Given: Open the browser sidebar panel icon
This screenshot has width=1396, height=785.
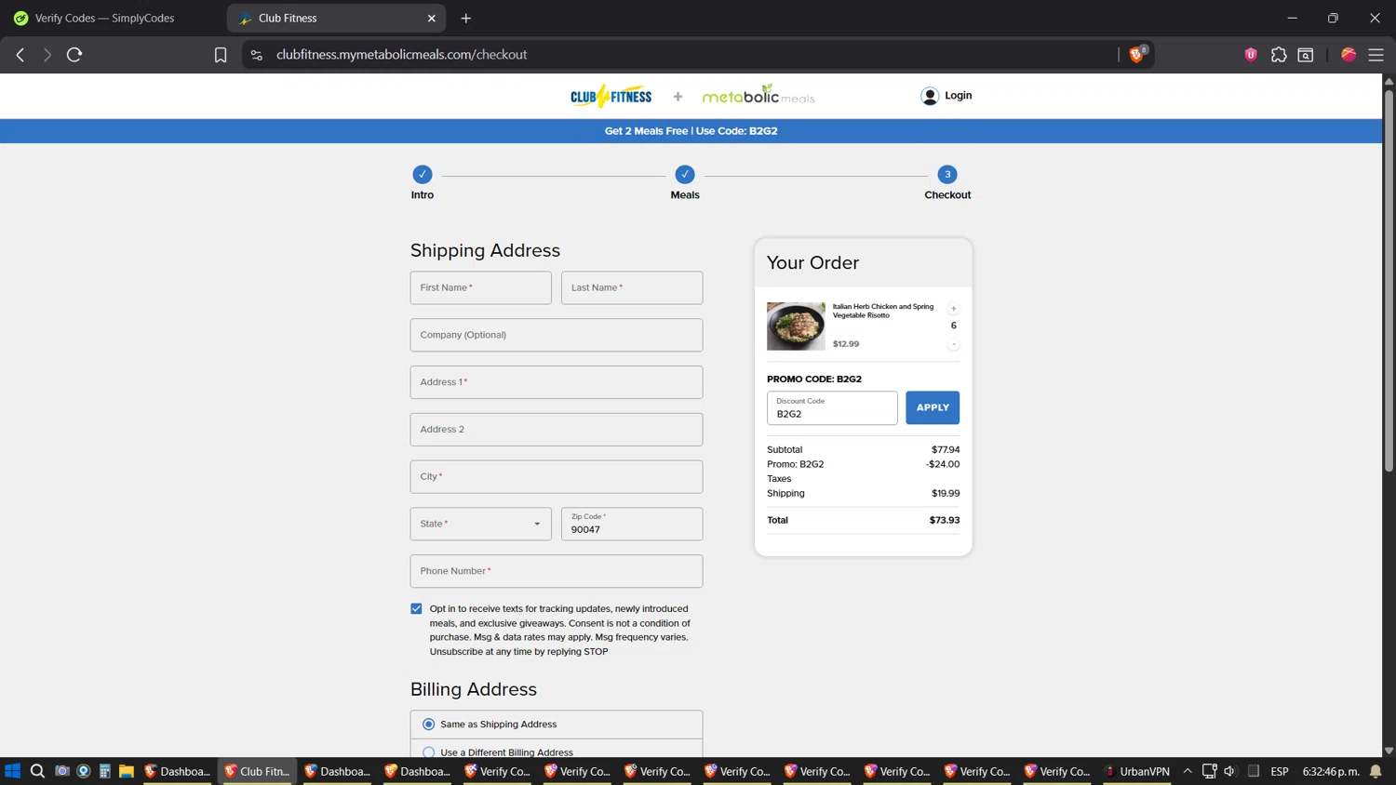Looking at the screenshot, I should 1306,55.
